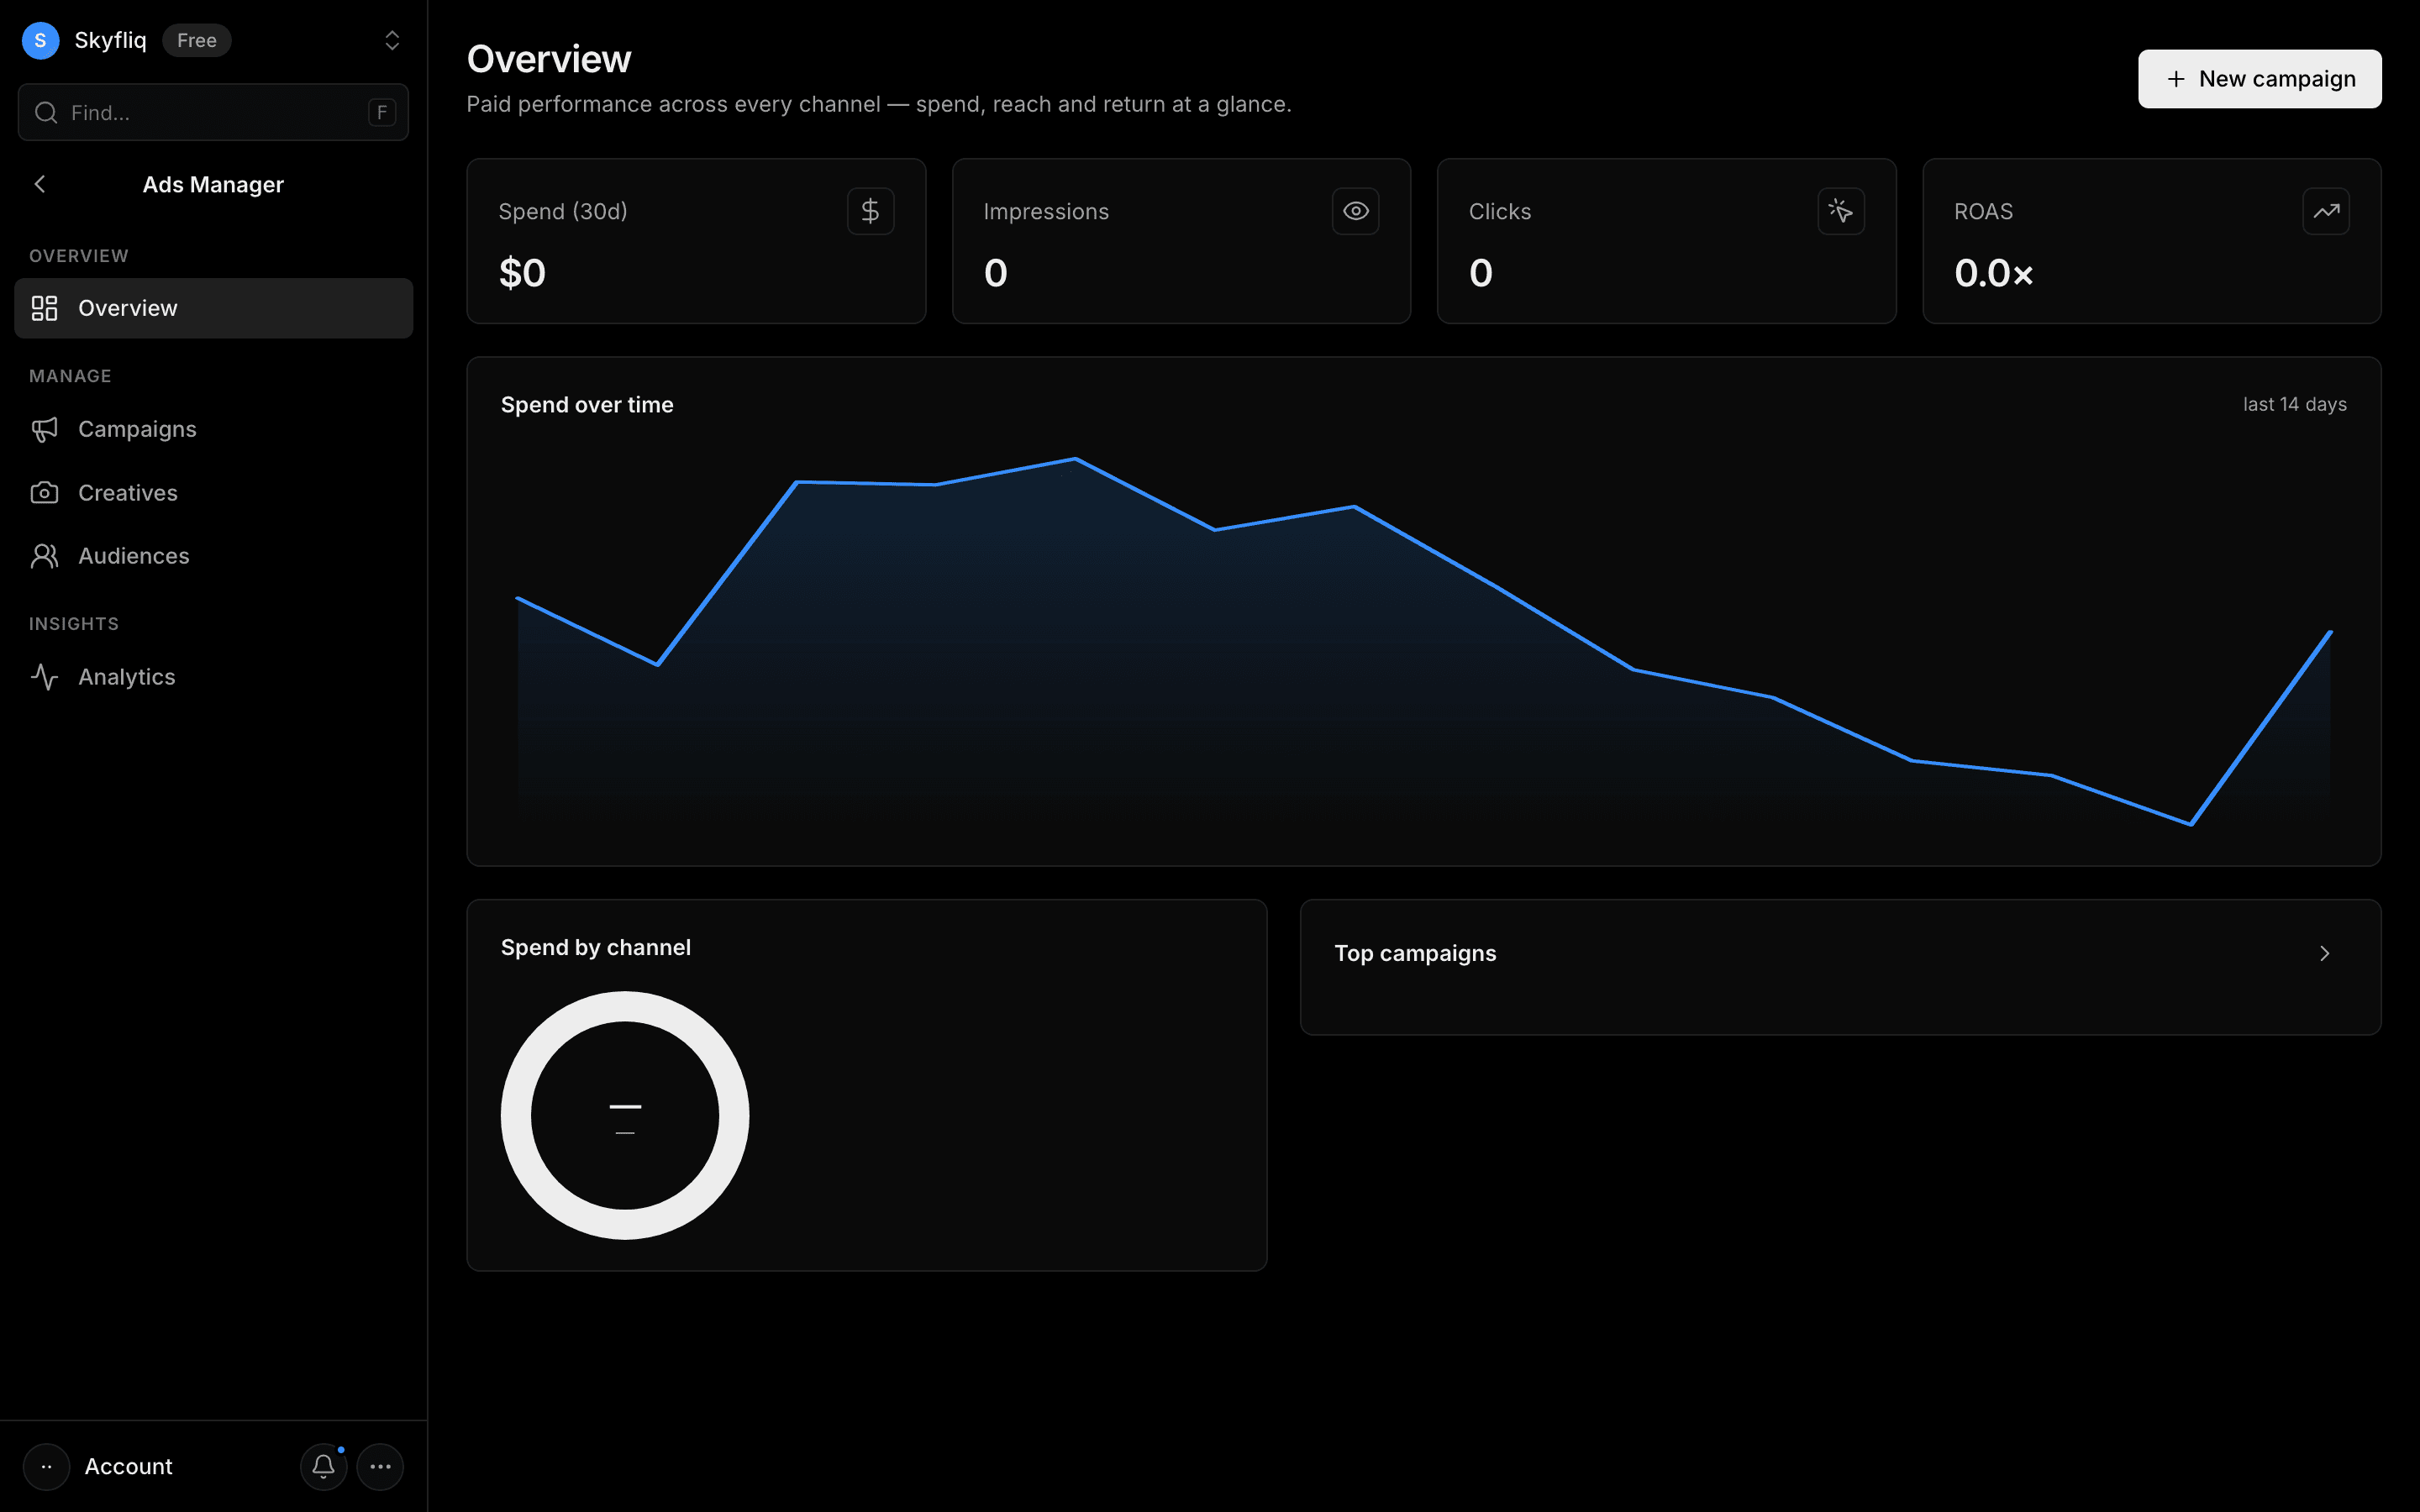The image size is (2420, 1512).
Task: Click the Ads Manager title
Action: pyautogui.click(x=213, y=184)
